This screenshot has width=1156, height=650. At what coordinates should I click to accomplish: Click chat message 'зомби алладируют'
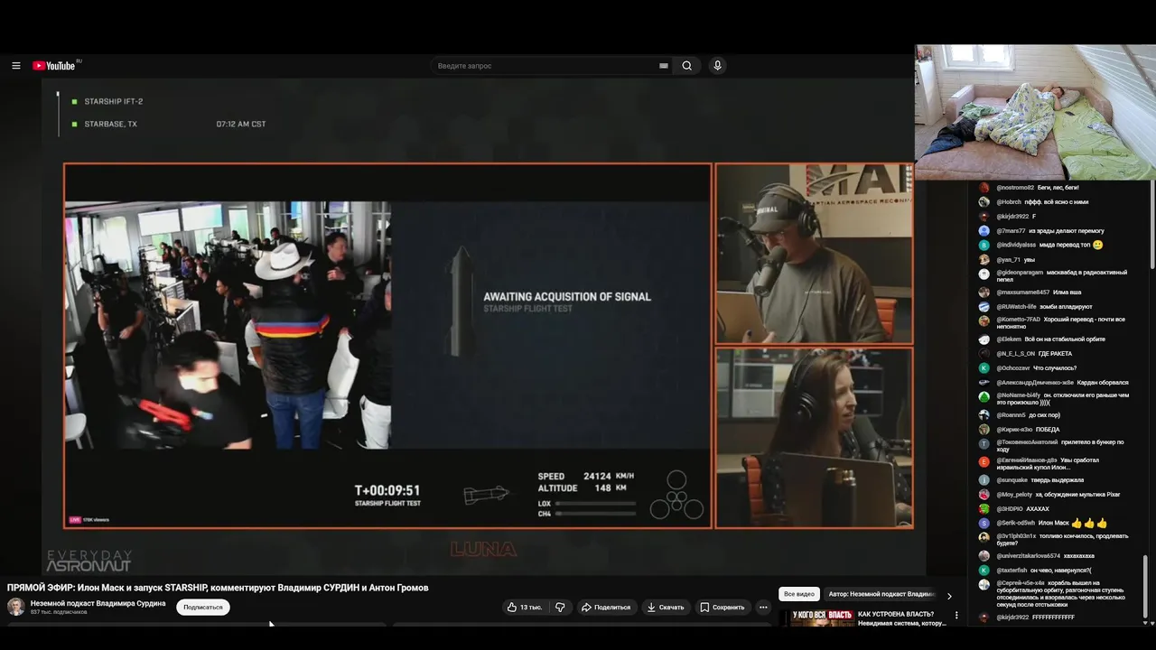1067,307
